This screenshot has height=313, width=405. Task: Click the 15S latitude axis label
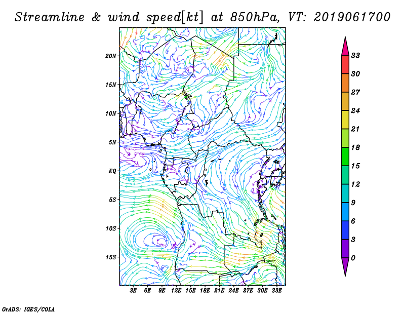(111, 257)
